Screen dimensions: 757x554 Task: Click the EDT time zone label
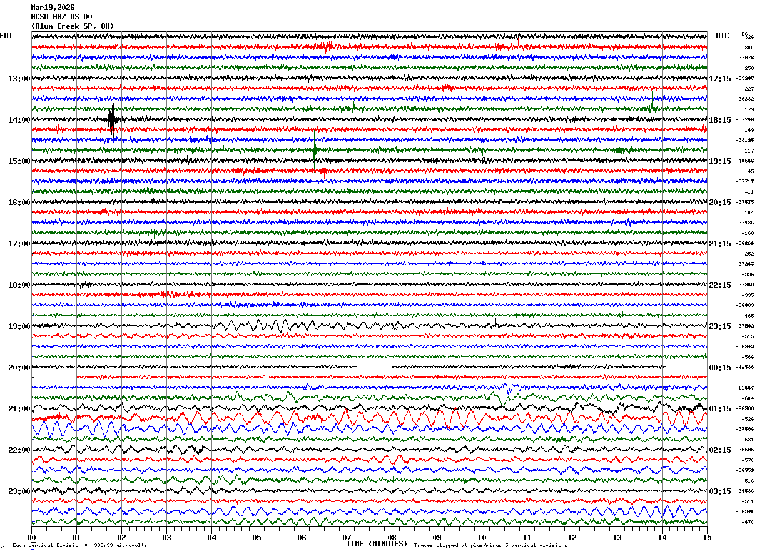coord(6,36)
